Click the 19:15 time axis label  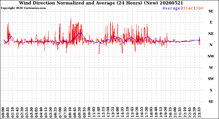click(x=160, y=112)
